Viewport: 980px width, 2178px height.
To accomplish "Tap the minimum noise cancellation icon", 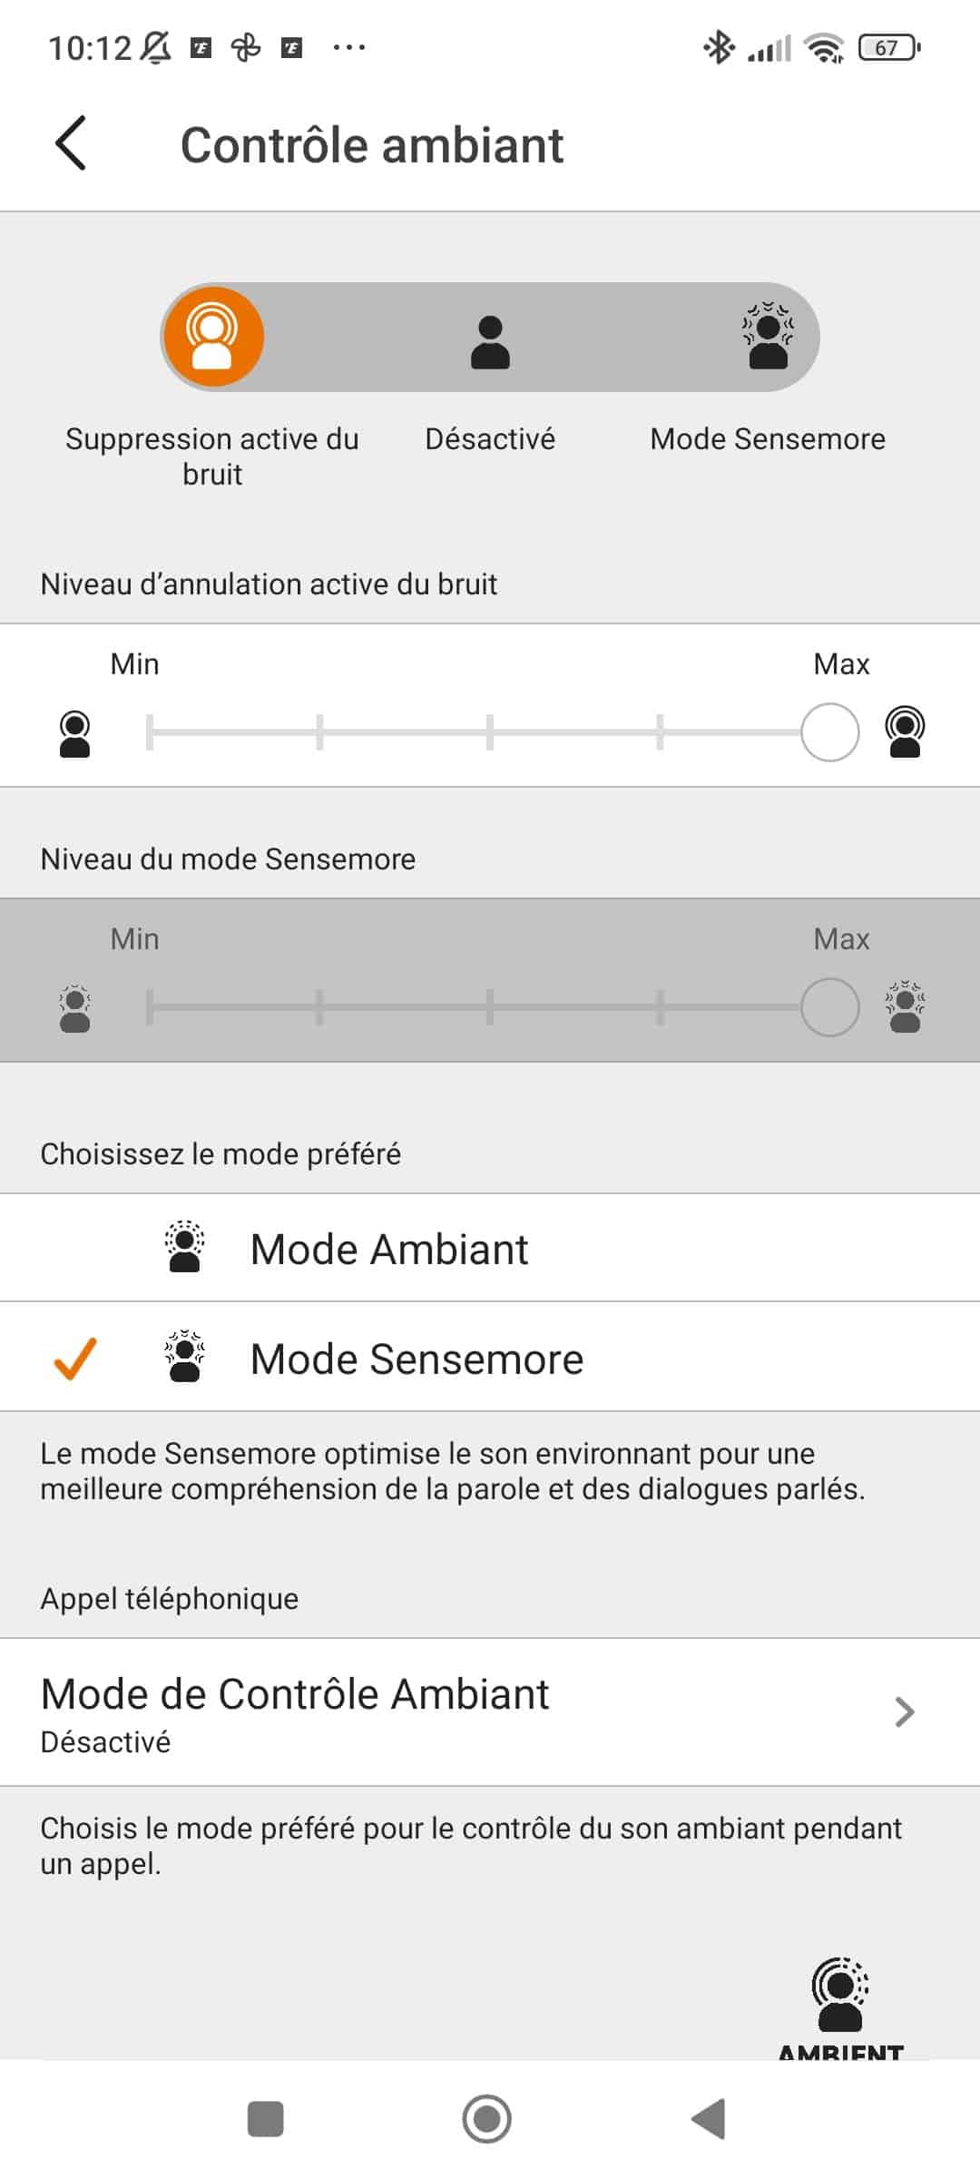I will 74,734.
